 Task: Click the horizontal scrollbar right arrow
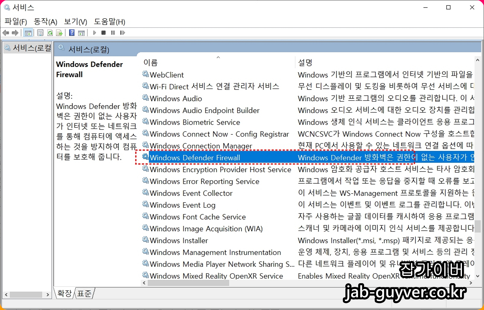click(x=471, y=283)
